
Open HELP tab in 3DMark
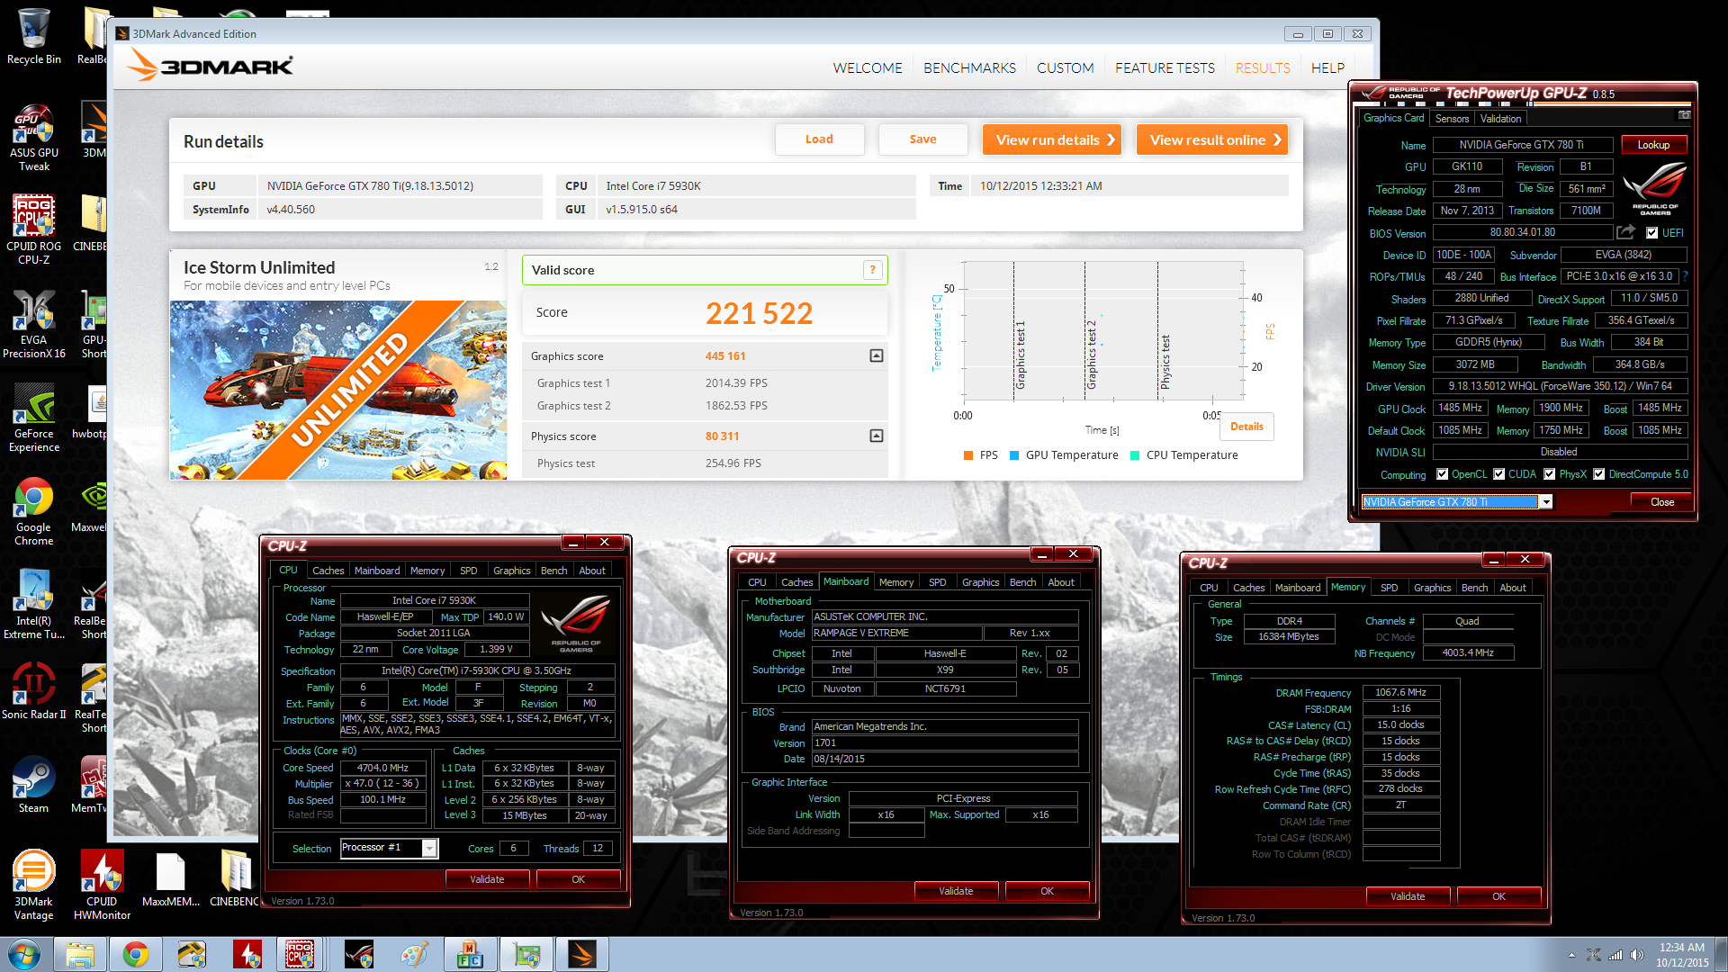(x=1327, y=67)
